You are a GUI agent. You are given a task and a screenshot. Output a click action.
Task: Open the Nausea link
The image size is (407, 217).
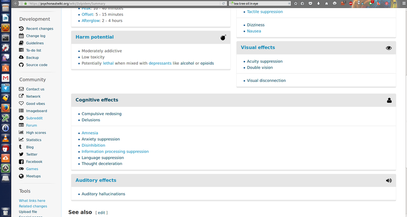254,31
